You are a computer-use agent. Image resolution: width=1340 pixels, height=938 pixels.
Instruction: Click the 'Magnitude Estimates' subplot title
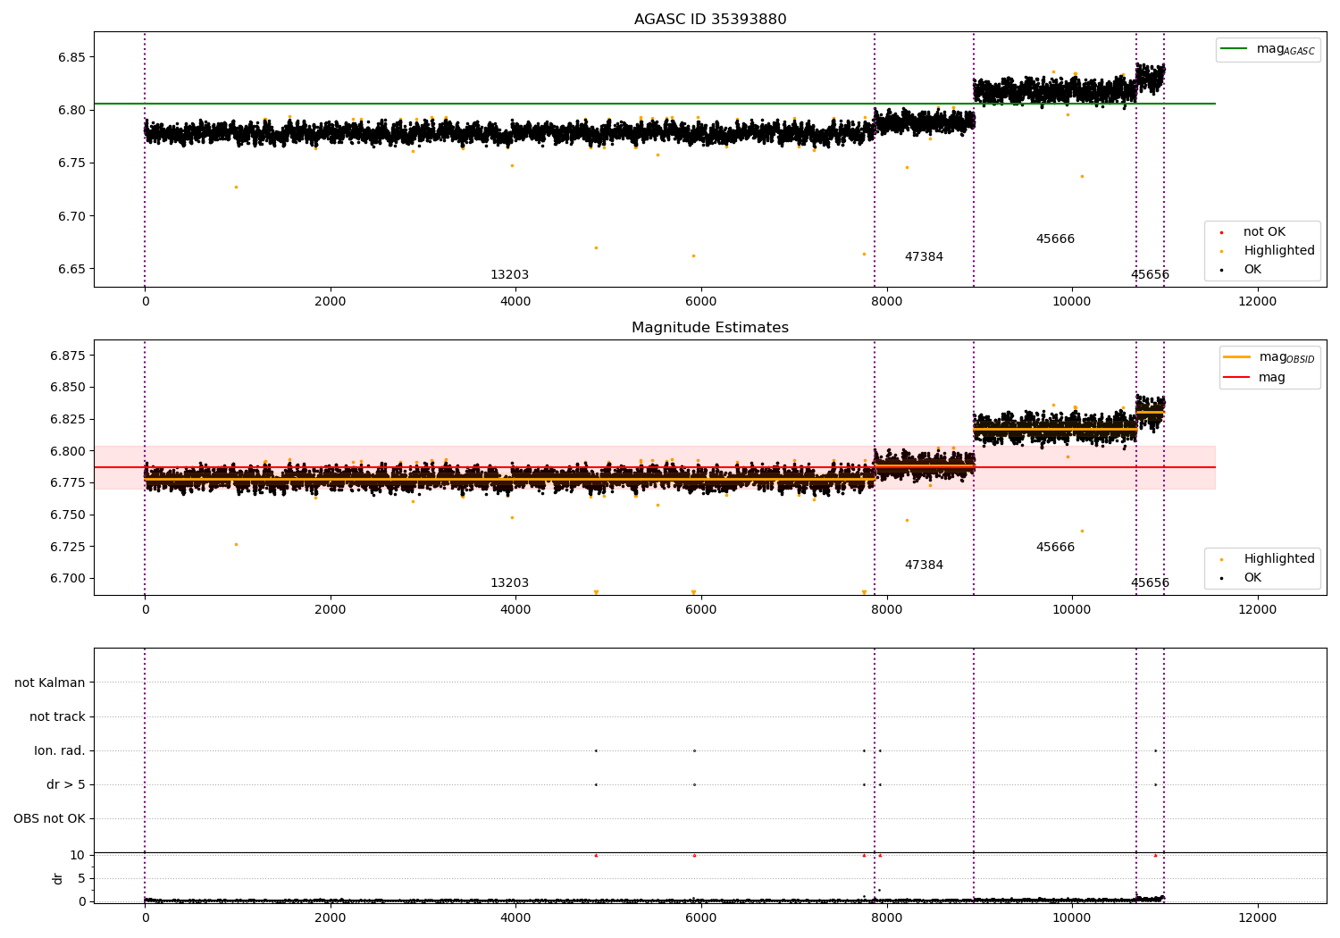(x=710, y=328)
